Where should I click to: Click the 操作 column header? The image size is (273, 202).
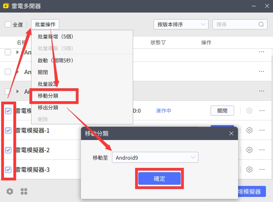click(x=206, y=42)
